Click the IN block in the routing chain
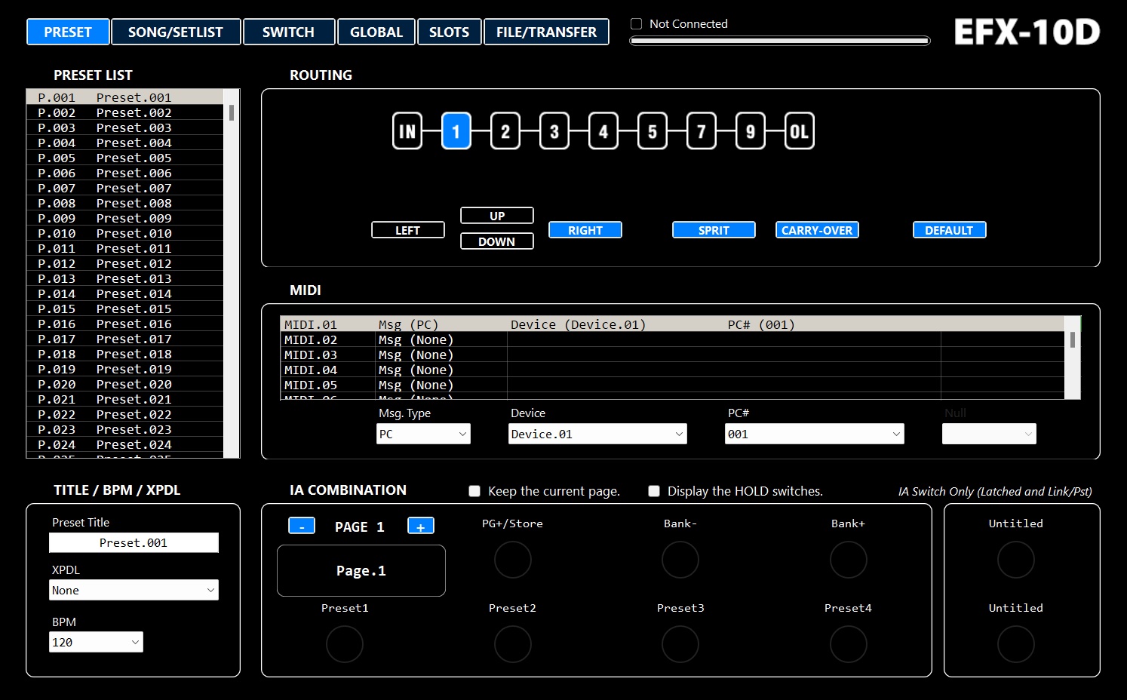The image size is (1127, 700). point(407,130)
